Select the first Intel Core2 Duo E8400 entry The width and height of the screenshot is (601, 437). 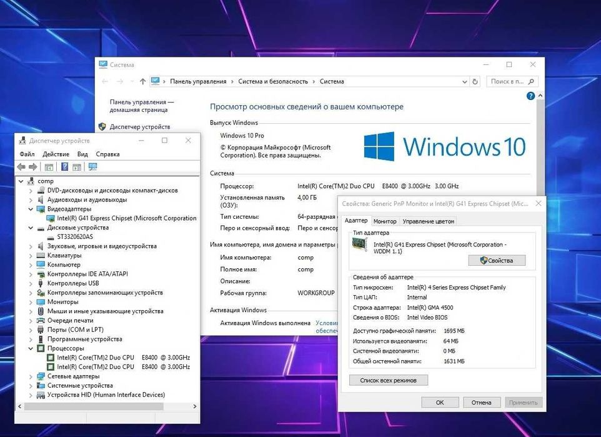(x=123, y=358)
